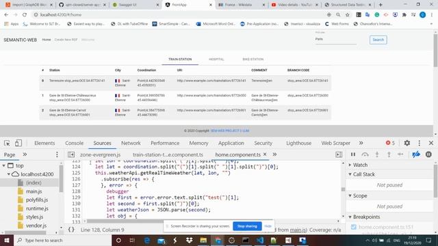
Task: Hide the screen sharing notification
Action: click(268, 226)
